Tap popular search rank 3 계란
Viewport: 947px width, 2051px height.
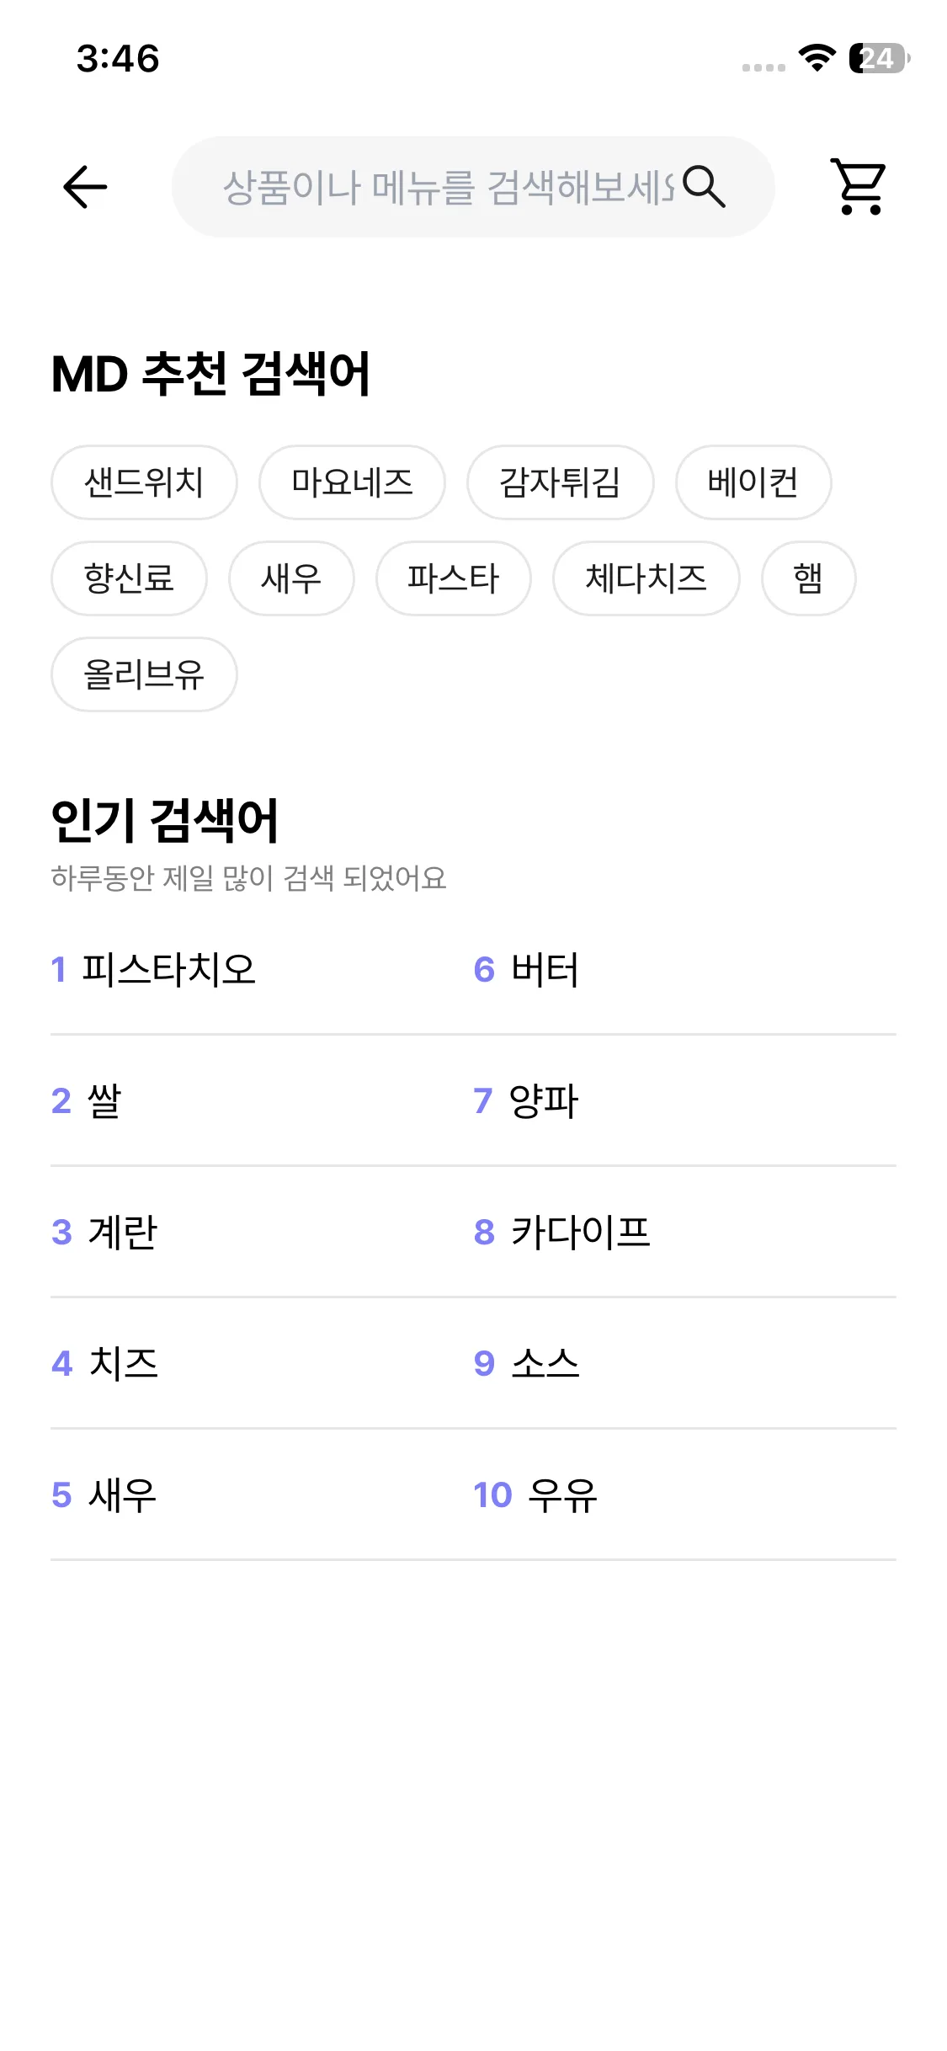click(x=122, y=1232)
